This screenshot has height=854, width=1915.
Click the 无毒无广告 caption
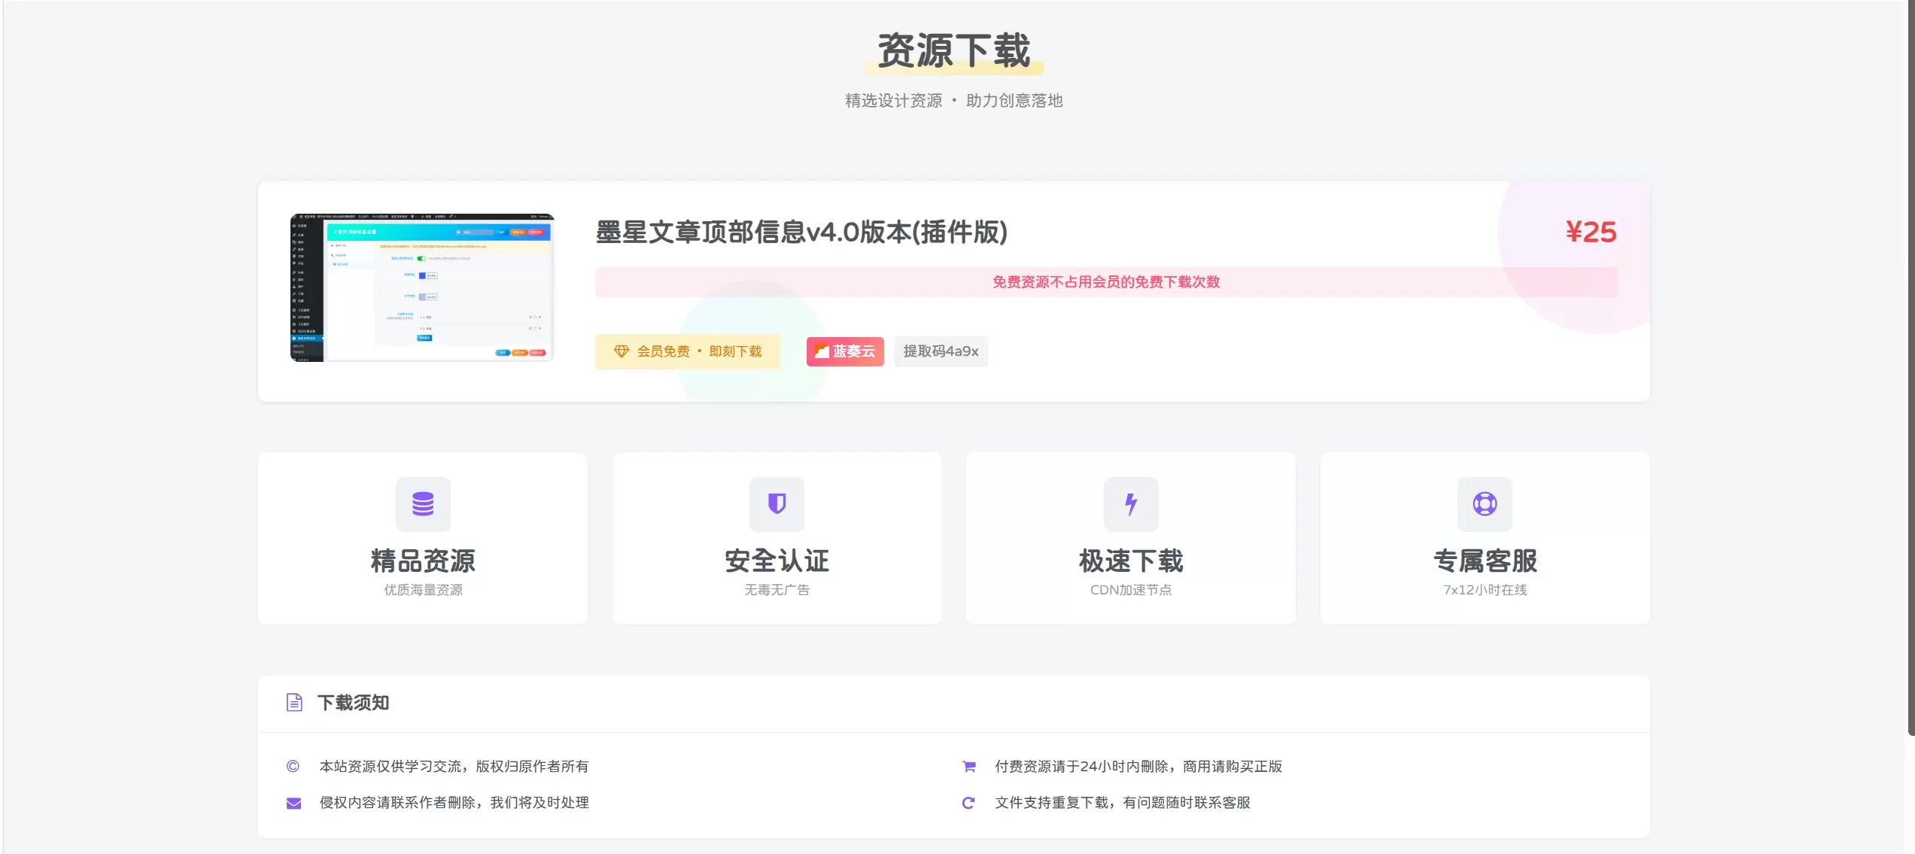(777, 590)
